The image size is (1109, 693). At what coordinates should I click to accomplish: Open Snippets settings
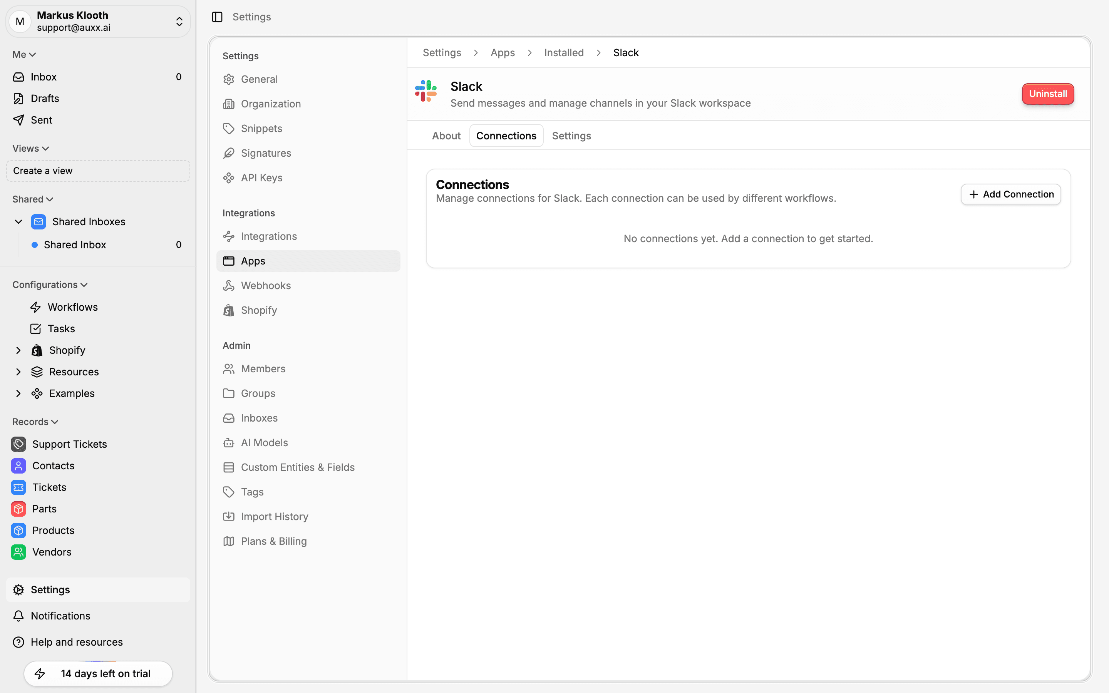coord(308,129)
